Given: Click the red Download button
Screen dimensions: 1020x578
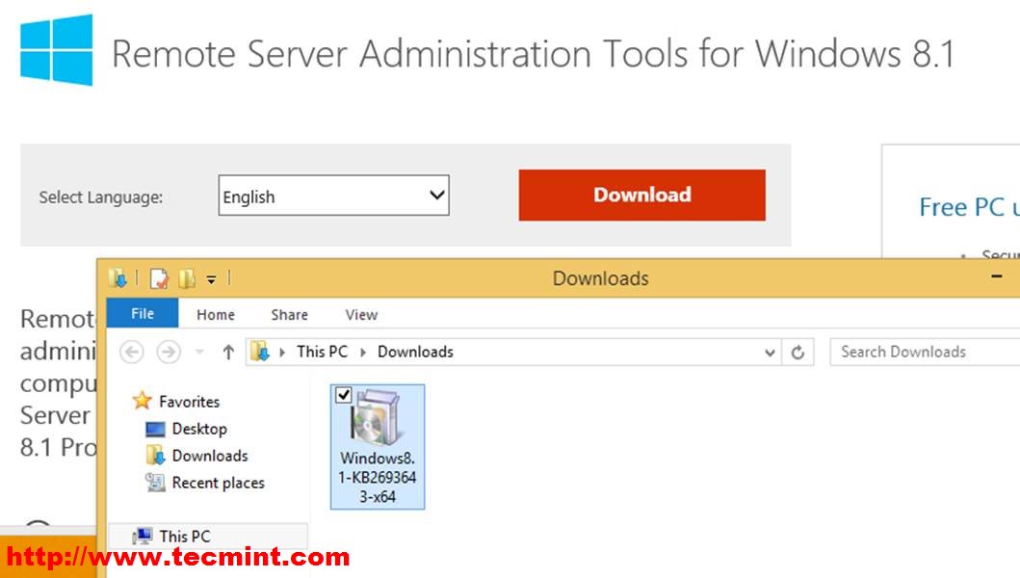Looking at the screenshot, I should [642, 196].
